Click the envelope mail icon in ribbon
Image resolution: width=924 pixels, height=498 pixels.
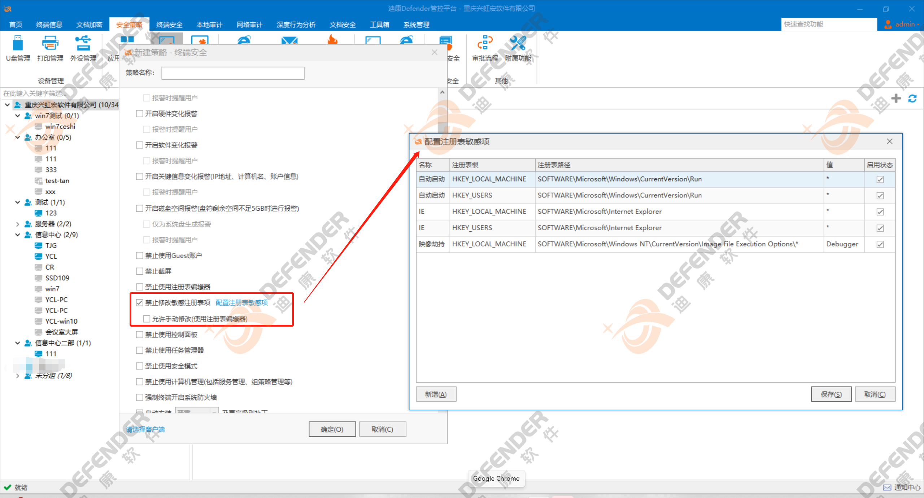click(289, 40)
